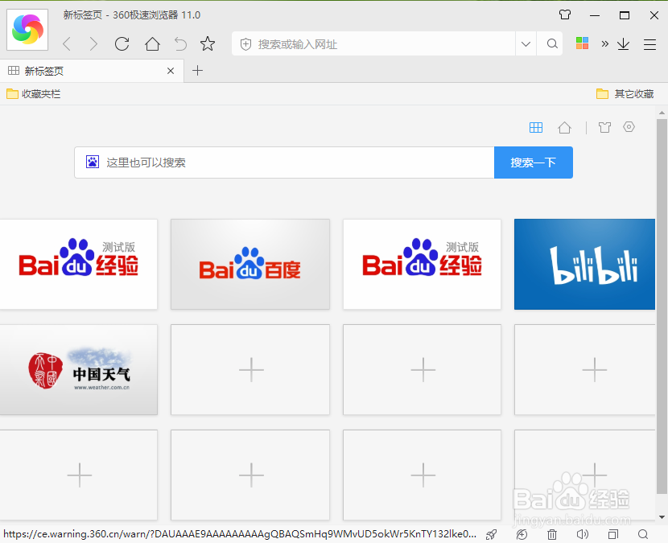Click the trash icon to clear browsing traces
668x543 pixels.
coord(551,534)
